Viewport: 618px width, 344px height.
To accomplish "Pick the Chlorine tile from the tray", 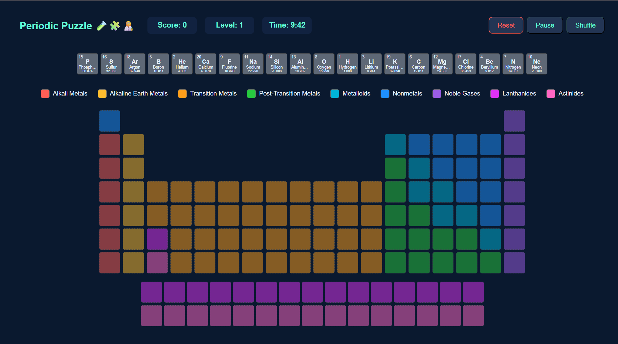I will coord(466,64).
